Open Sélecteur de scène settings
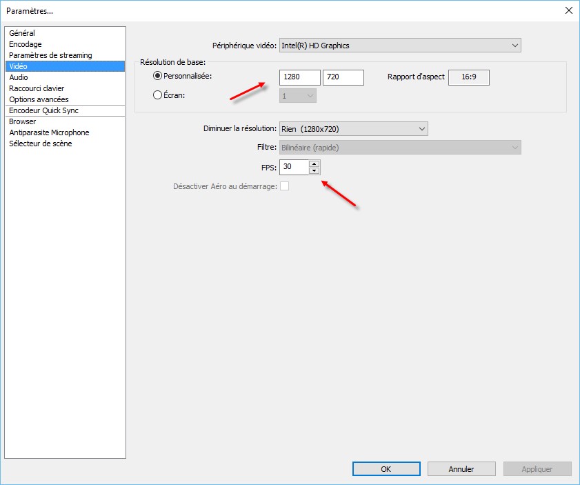The height and width of the screenshot is (485, 580). (x=40, y=143)
